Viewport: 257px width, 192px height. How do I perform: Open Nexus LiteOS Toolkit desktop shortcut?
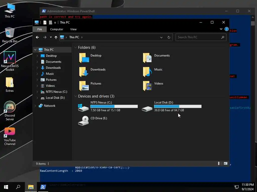10,61
